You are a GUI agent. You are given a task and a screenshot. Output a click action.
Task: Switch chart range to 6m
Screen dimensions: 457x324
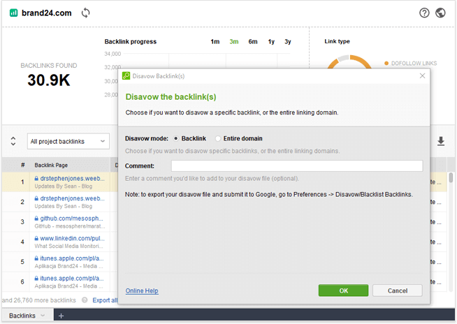coord(253,42)
